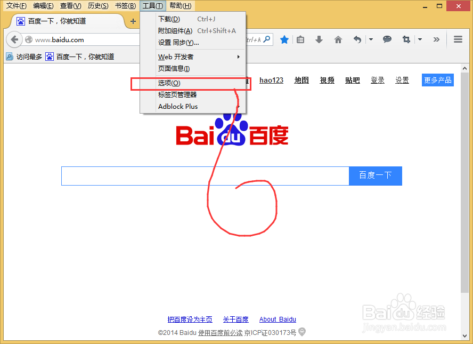Image resolution: width=473 pixels, height=344 pixels.
Task: Expand dropdown arrow next to undo icon
Action: [x=371, y=39]
